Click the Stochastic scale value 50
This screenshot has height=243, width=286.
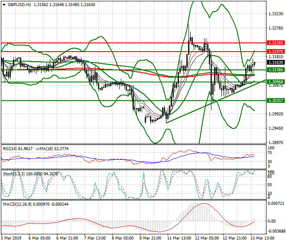tap(270, 185)
